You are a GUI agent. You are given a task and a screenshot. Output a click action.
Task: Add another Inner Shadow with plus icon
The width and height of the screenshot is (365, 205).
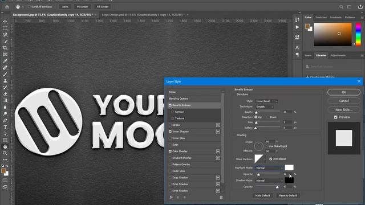[218, 132]
